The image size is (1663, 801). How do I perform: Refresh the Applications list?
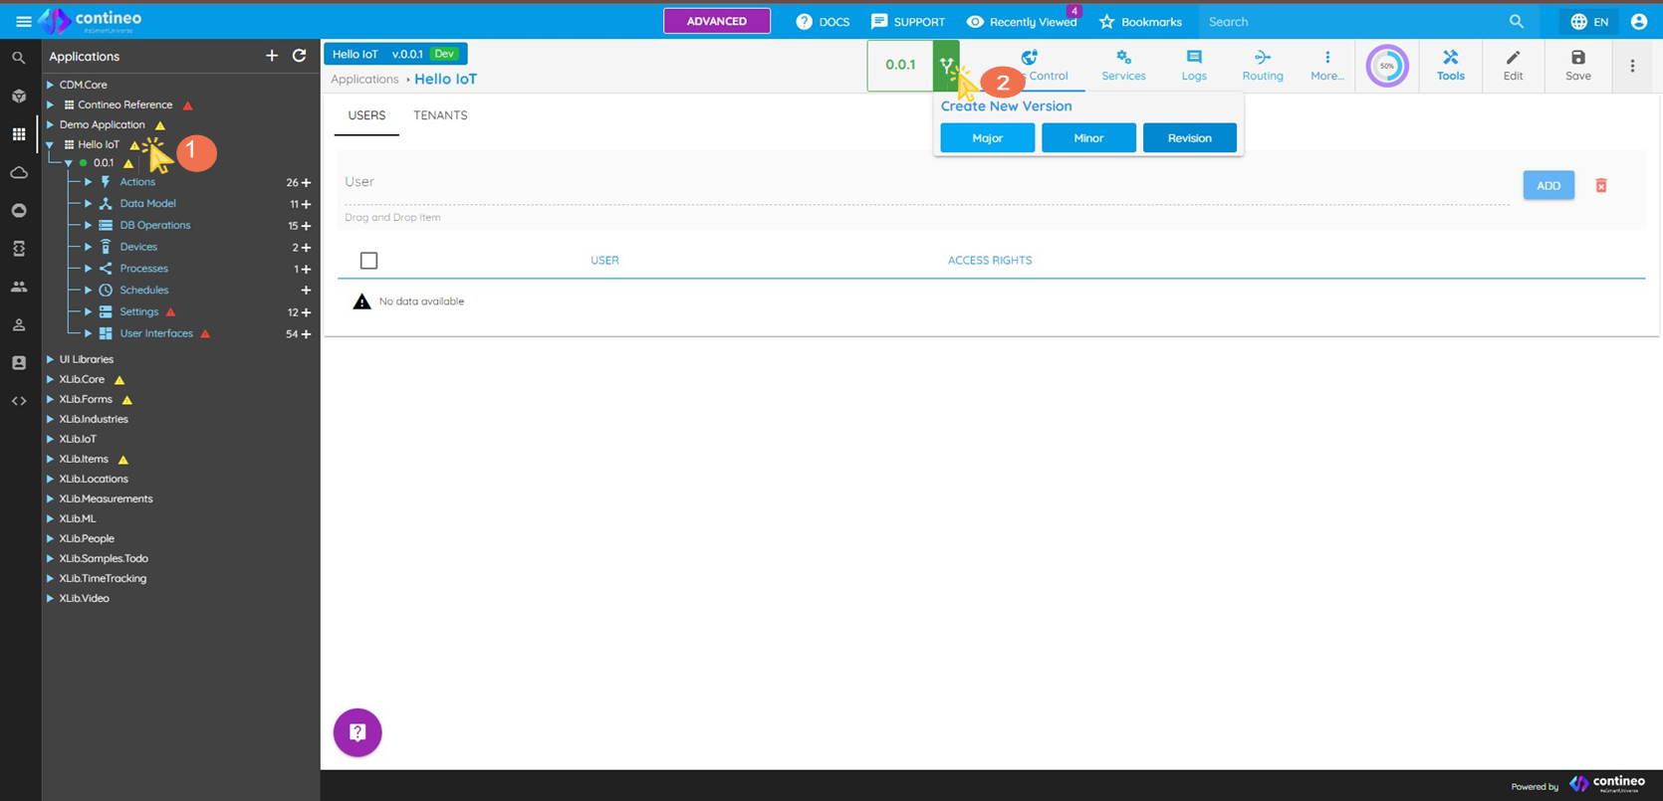pos(299,57)
